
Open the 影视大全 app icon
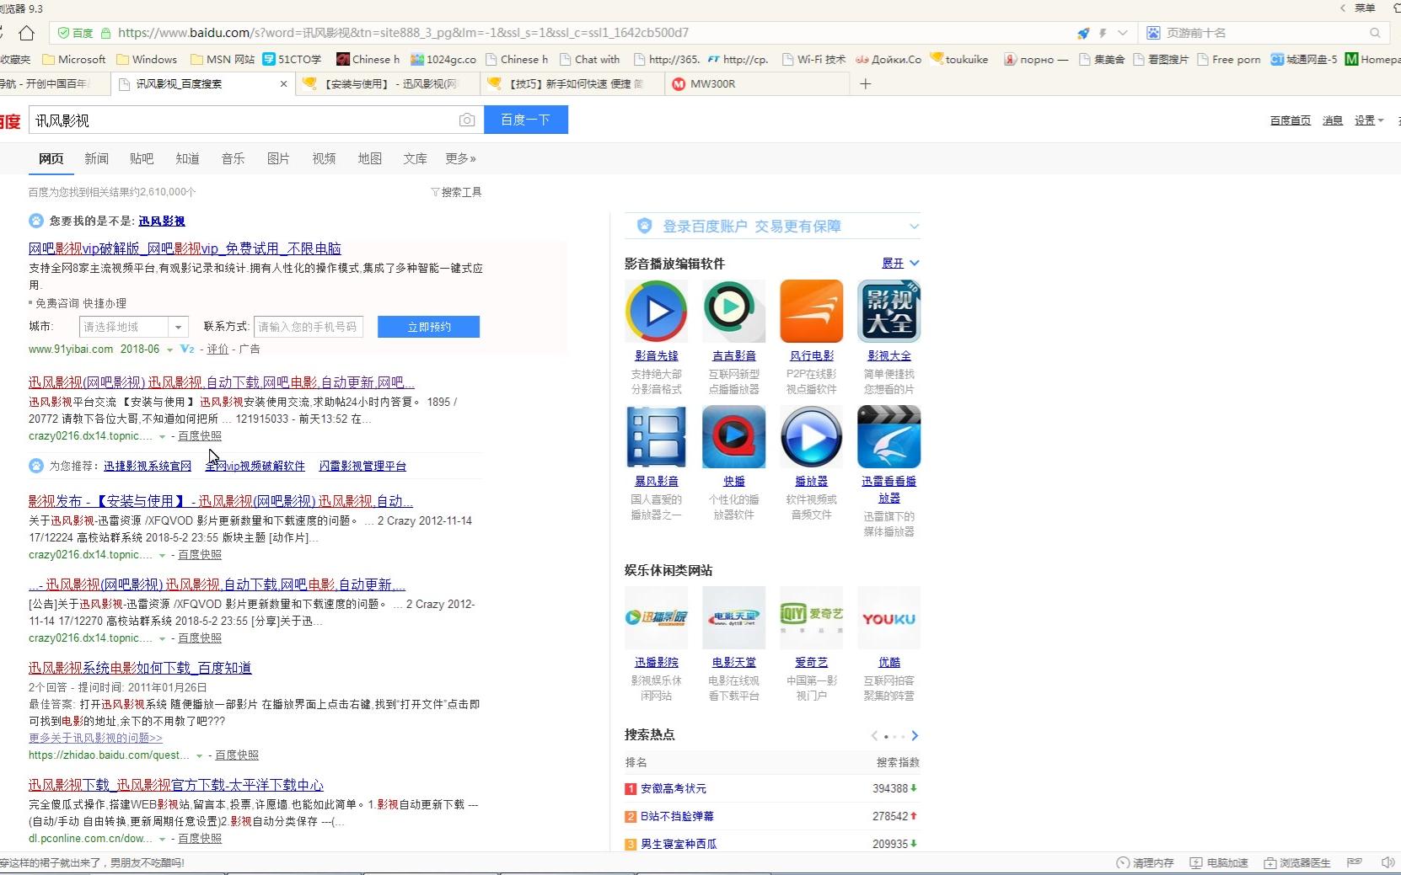click(x=888, y=311)
